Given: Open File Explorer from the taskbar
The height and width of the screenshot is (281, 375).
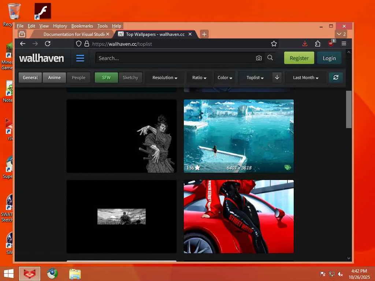Looking at the screenshot, I should (x=75, y=274).
